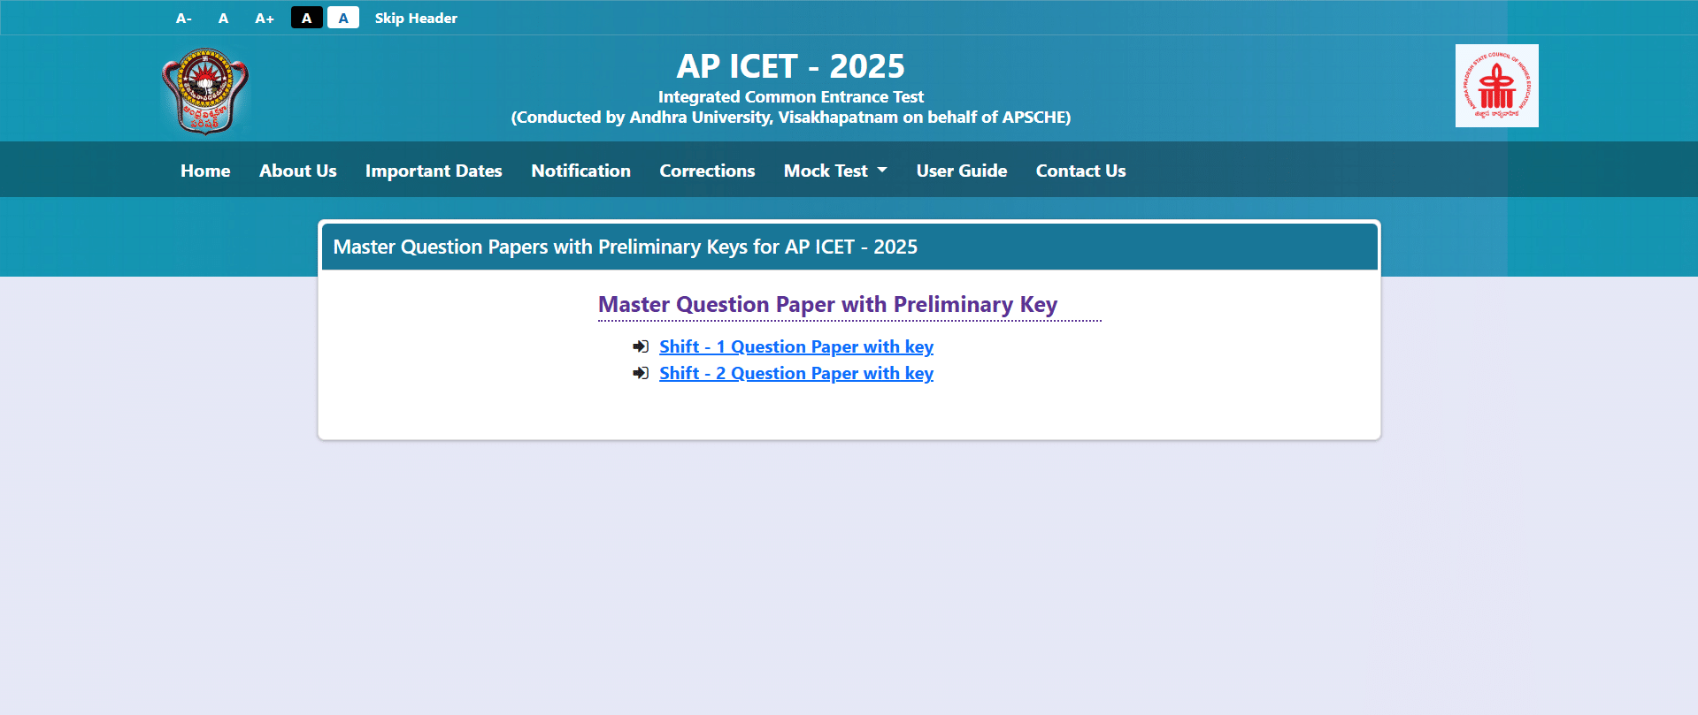This screenshot has width=1698, height=715.
Task: Open the About Us page
Action: coord(298,171)
